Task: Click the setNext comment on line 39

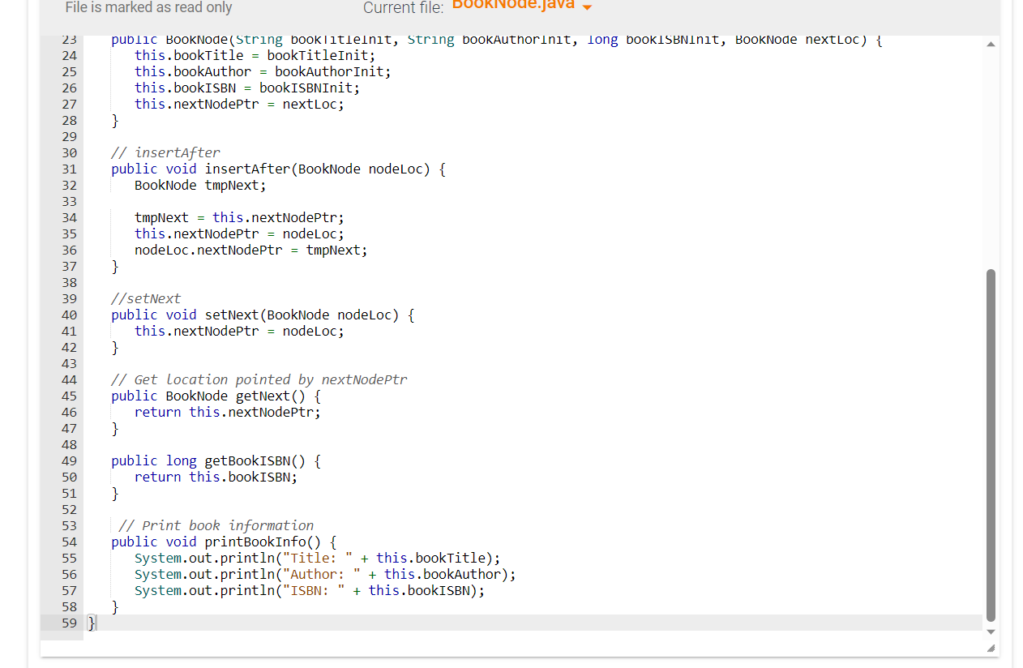Action: click(146, 298)
